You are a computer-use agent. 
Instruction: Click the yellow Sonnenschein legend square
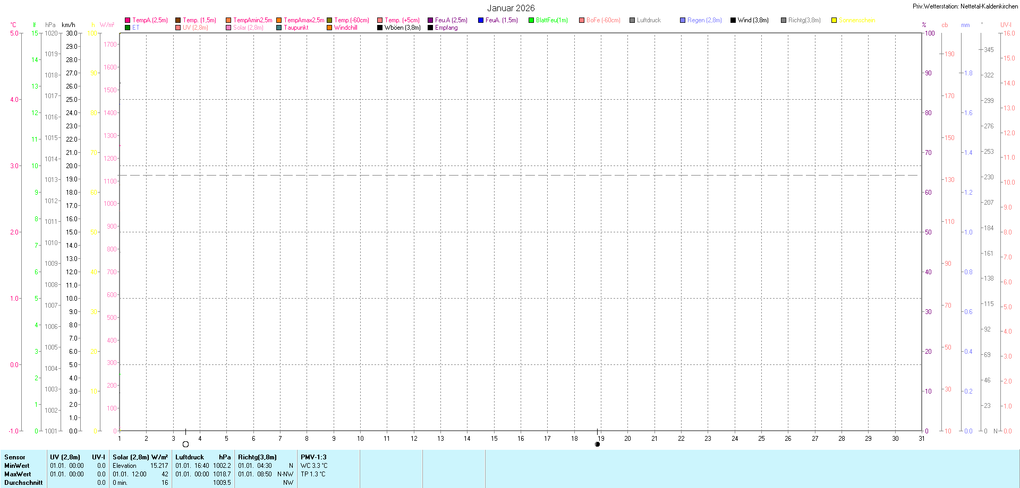point(834,20)
